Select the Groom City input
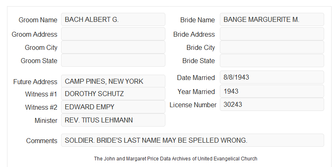Viewport: 332px width, 167px height. [x=113, y=47]
